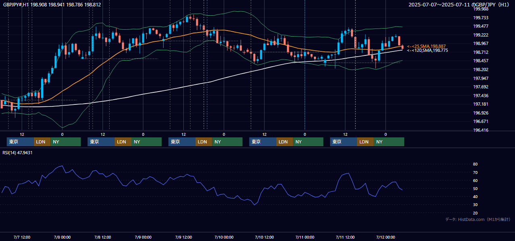Click RSI axis level 30
The image size is (515, 241).
[x=476, y=205]
